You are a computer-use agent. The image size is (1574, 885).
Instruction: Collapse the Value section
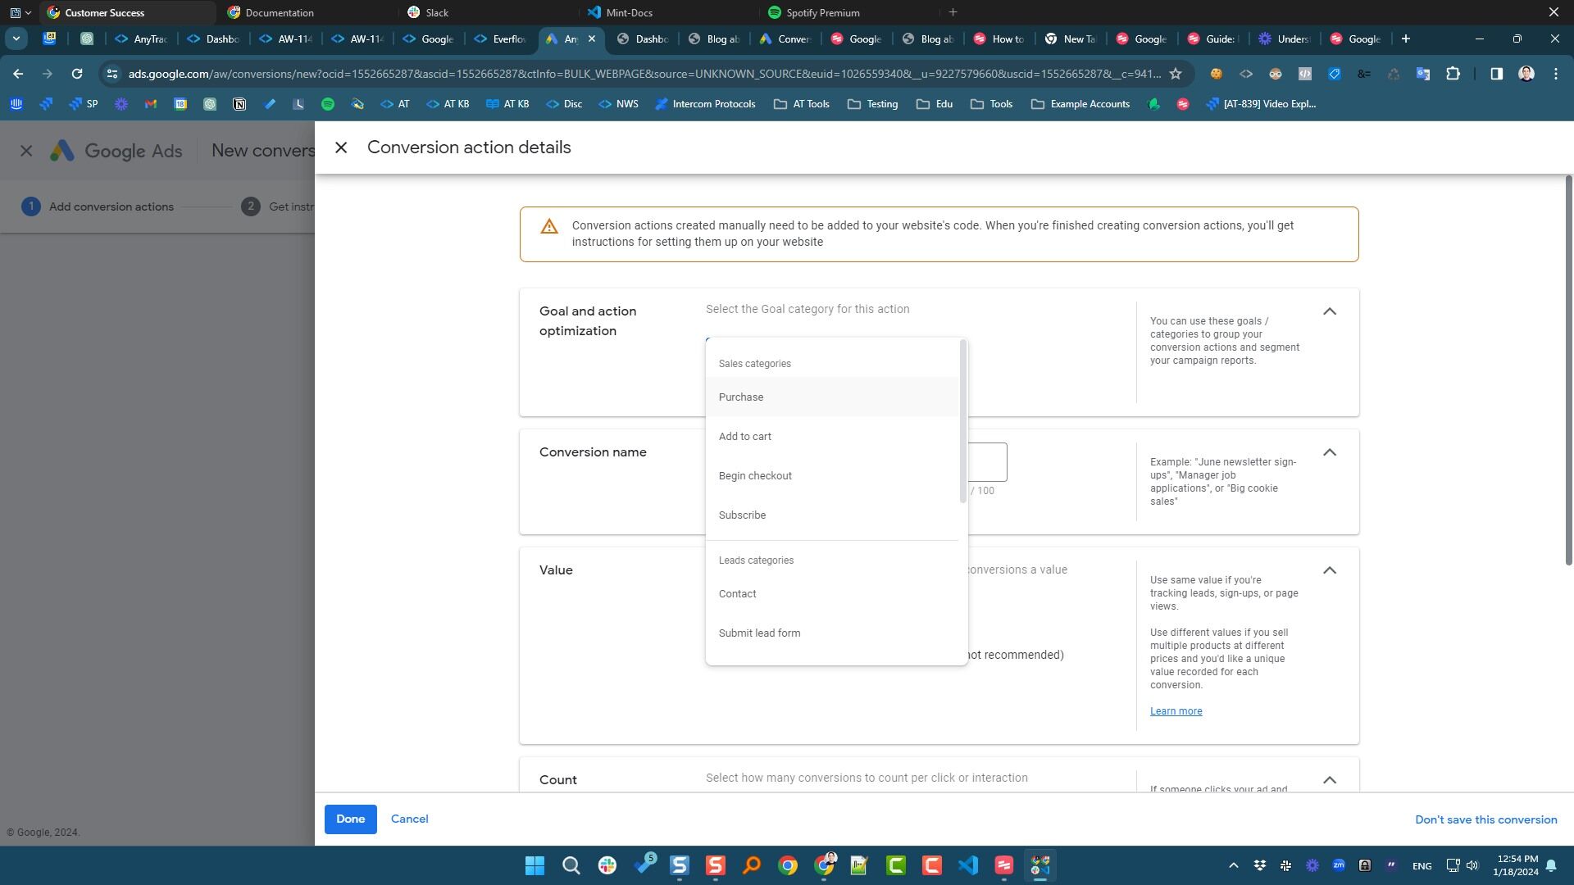click(x=1330, y=570)
